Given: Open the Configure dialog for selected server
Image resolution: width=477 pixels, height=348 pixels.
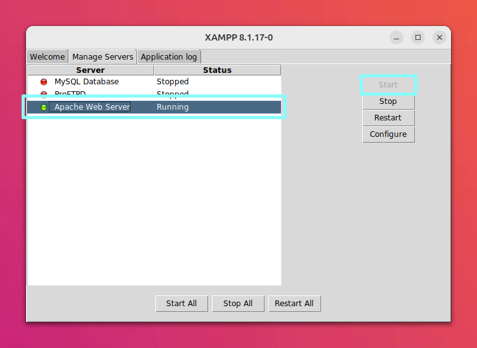Looking at the screenshot, I should [388, 134].
